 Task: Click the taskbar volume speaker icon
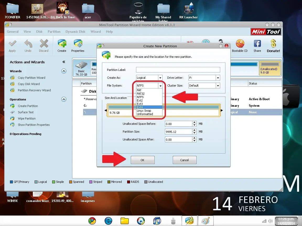271,221
